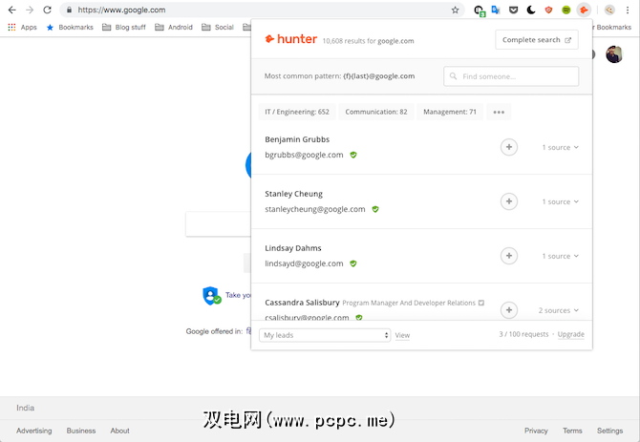Open the Advertising footer link

34,431
